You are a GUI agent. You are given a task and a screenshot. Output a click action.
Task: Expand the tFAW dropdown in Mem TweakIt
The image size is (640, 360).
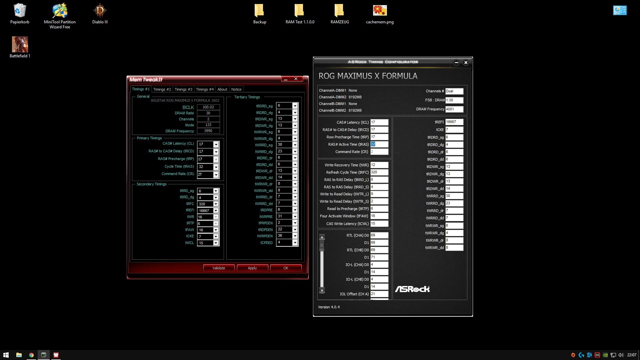(216, 230)
